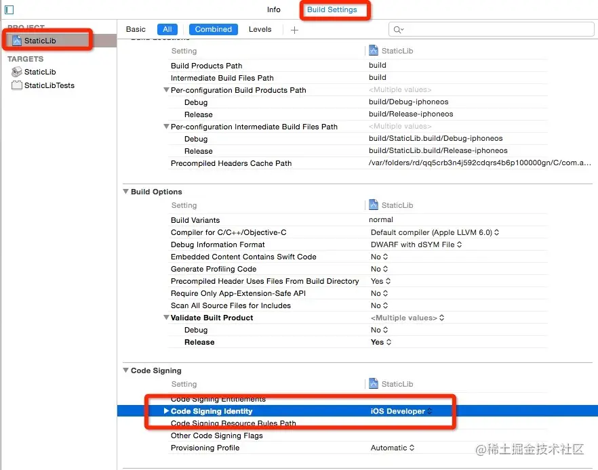
Task: Click the plus add build setting button
Action: 294,30
